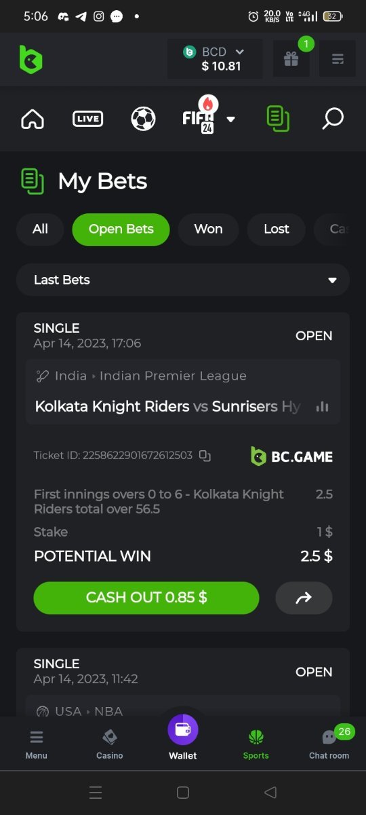Open the hamburger menu icon in the header
Screen dimensions: 366x815
[338, 59]
